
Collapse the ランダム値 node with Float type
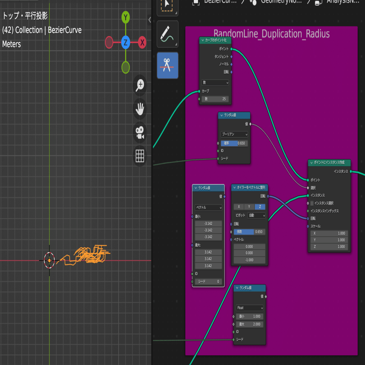(237, 288)
